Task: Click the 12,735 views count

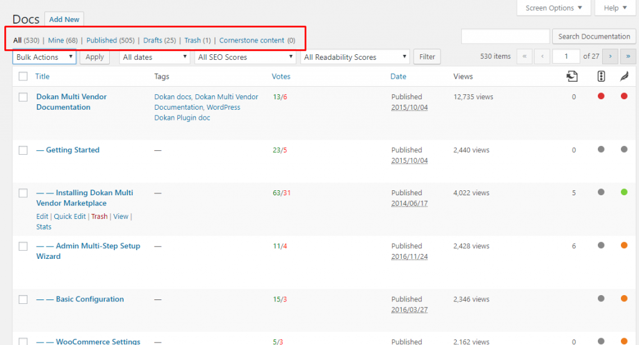Action: 473,97
